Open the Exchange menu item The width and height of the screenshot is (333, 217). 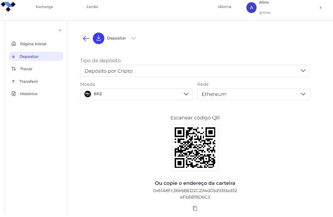(44, 7)
